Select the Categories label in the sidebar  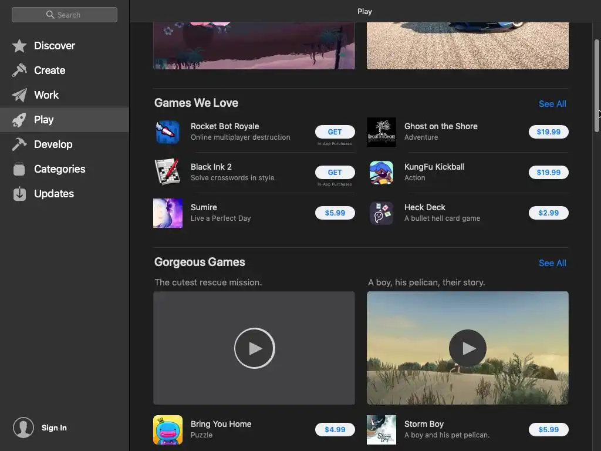pos(59,169)
